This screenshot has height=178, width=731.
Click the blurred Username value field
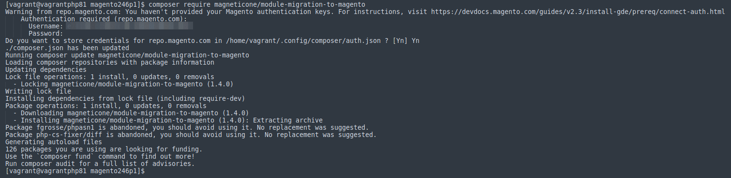pyautogui.click(x=130, y=26)
